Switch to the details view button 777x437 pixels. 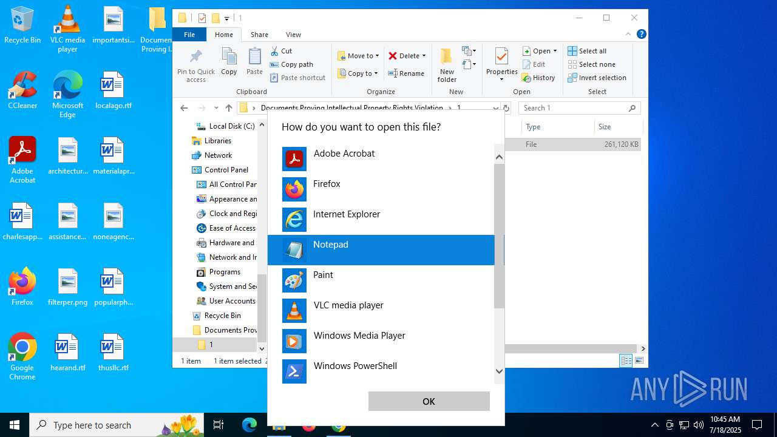(x=626, y=361)
